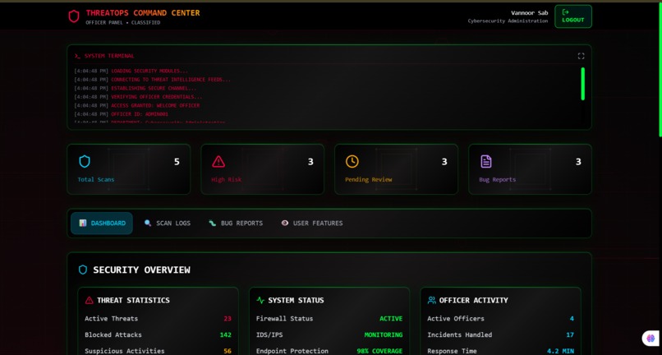Open the Pending Review card
Screen dimensions: 662x355
(x=396, y=169)
